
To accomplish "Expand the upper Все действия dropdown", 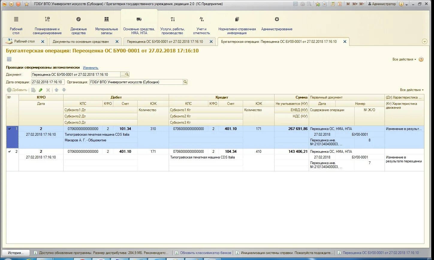I will point(404,59).
